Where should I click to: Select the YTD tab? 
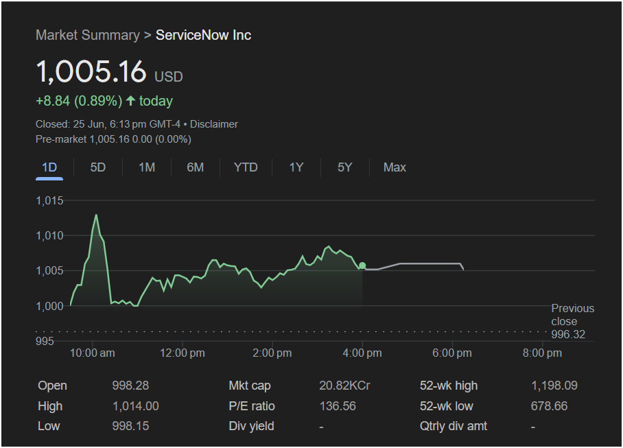tap(246, 167)
